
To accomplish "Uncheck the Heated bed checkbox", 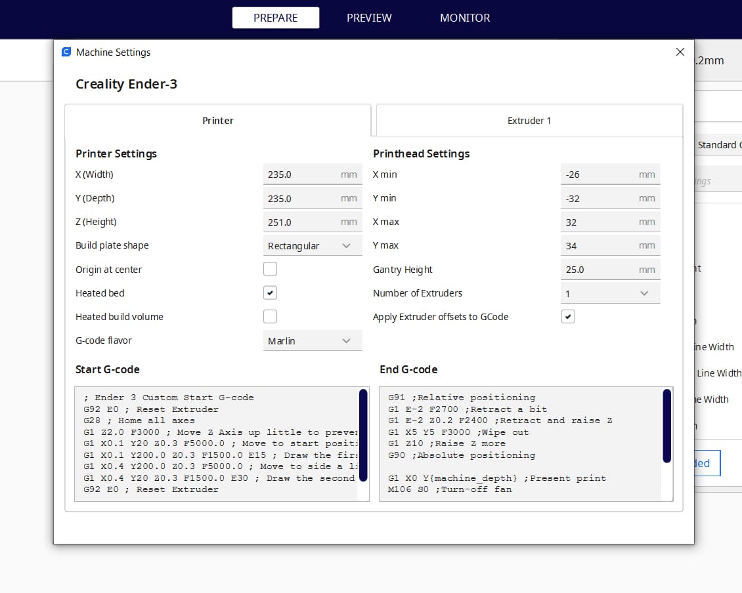I will pos(270,293).
